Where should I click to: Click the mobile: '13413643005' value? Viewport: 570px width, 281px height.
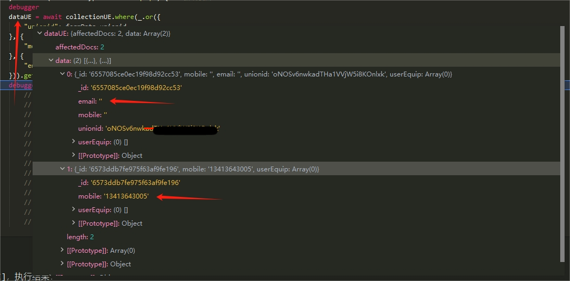(x=126, y=196)
